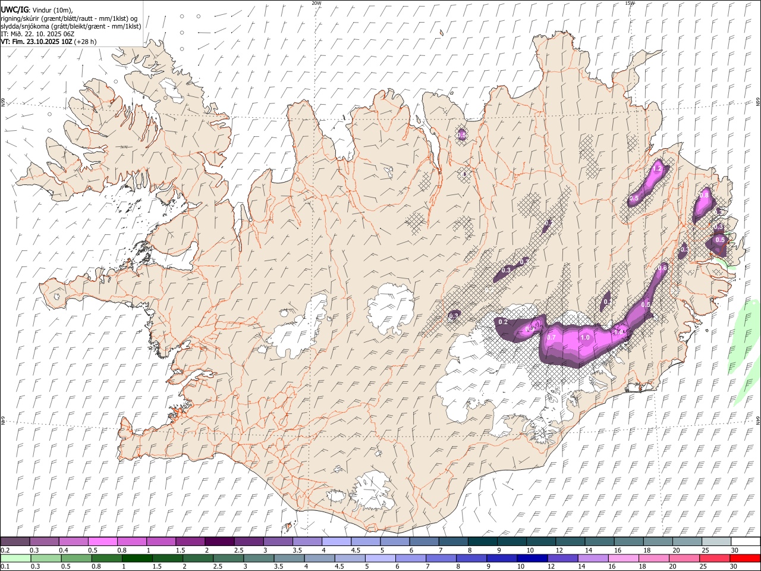Click the IT initialization time 'Mið. 22. 10. 2025 06Z'
This screenshot has height=571, width=761.
click(x=42, y=34)
